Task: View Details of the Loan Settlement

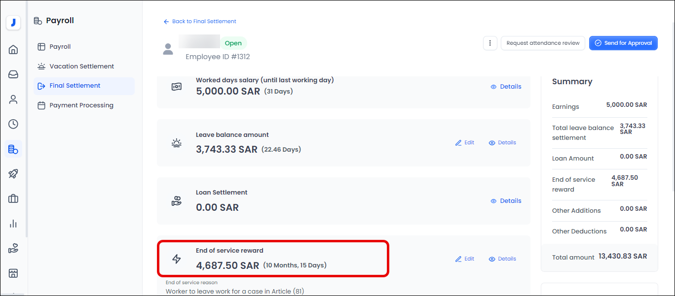Action: point(506,200)
